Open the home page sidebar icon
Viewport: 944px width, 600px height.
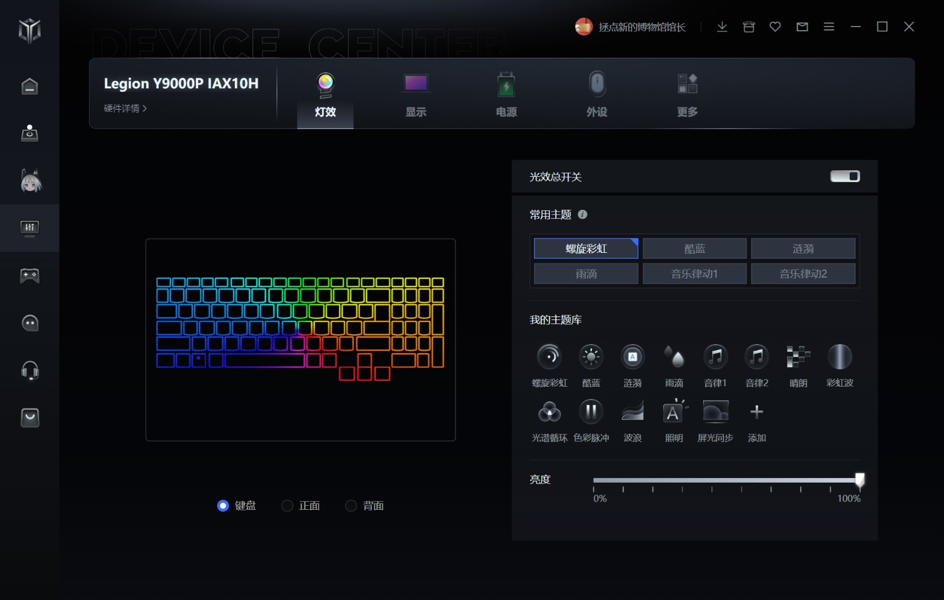pyautogui.click(x=29, y=87)
